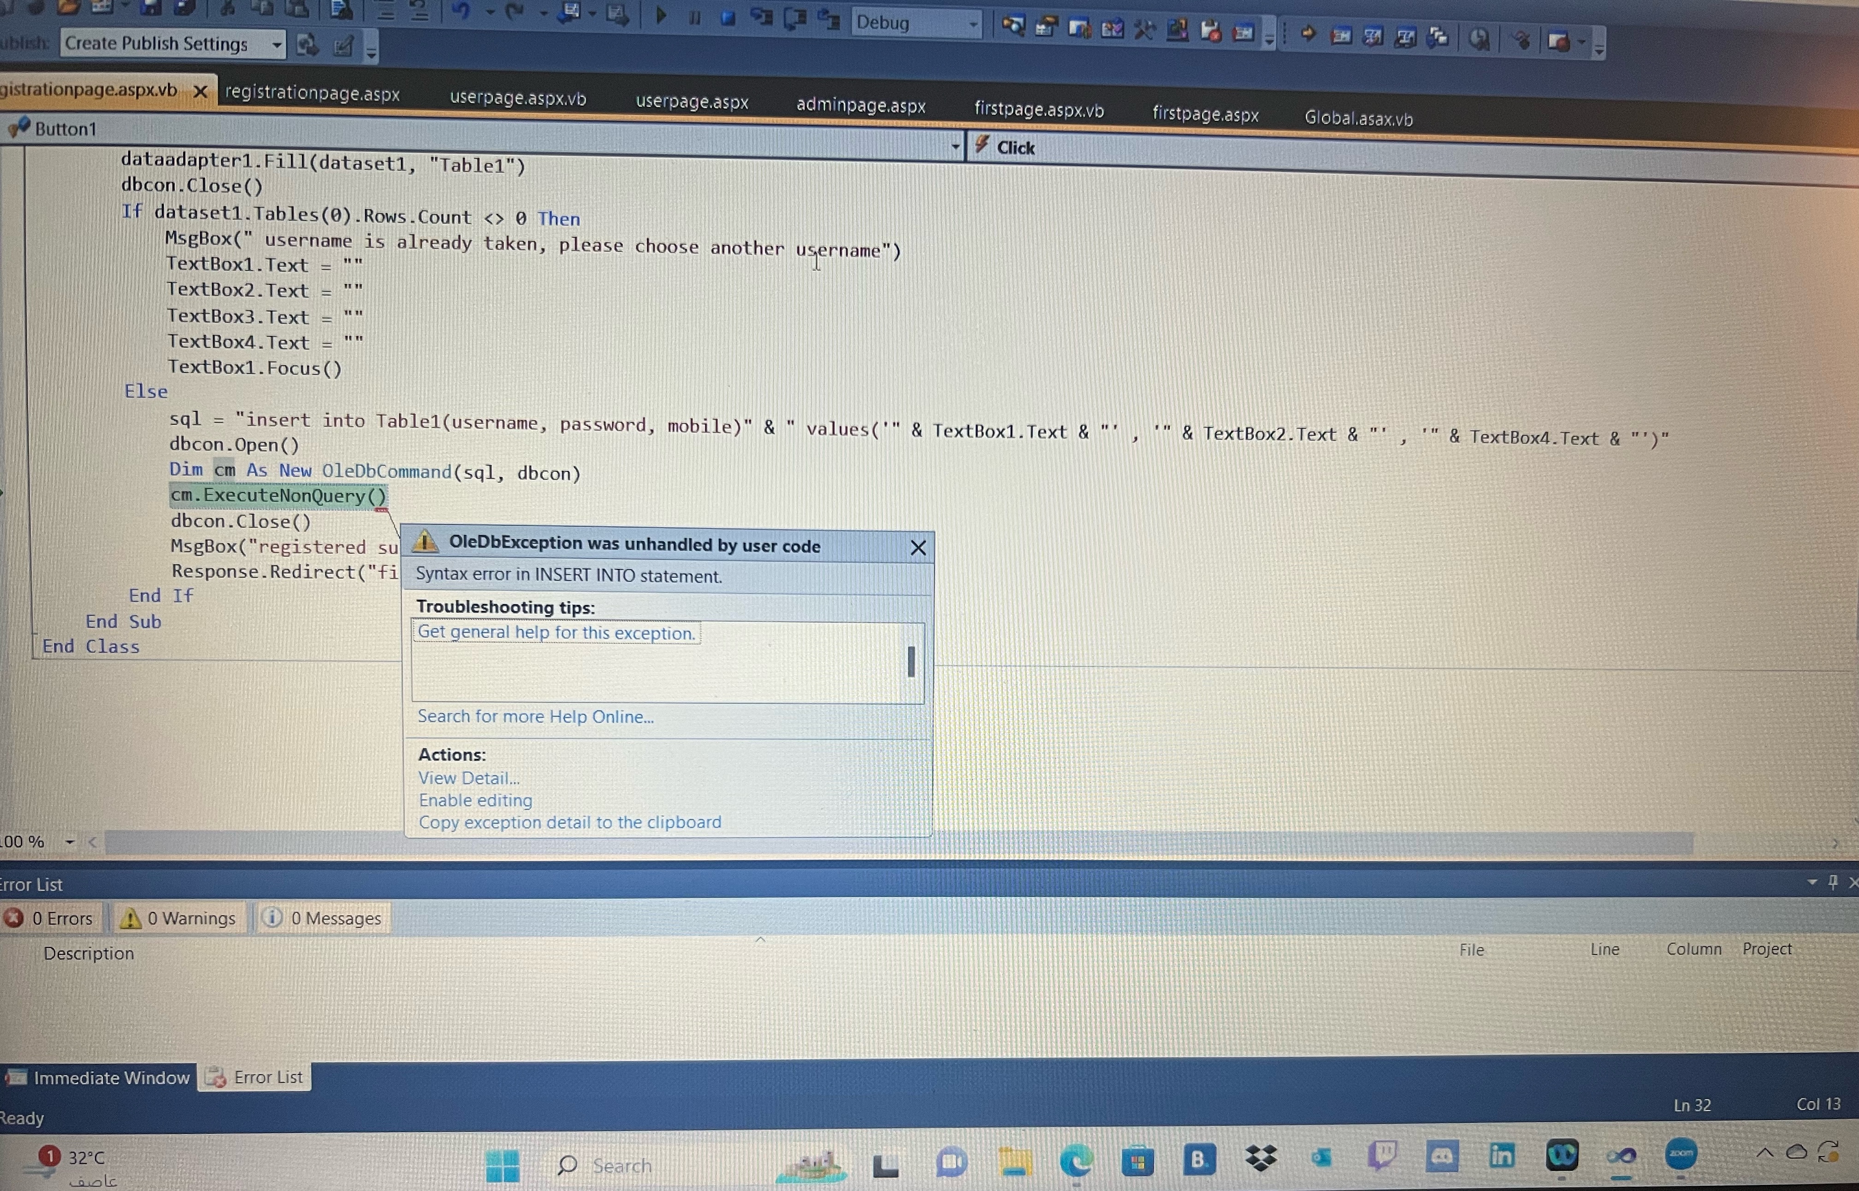Open the Global.asax.vb tab

point(1358,119)
